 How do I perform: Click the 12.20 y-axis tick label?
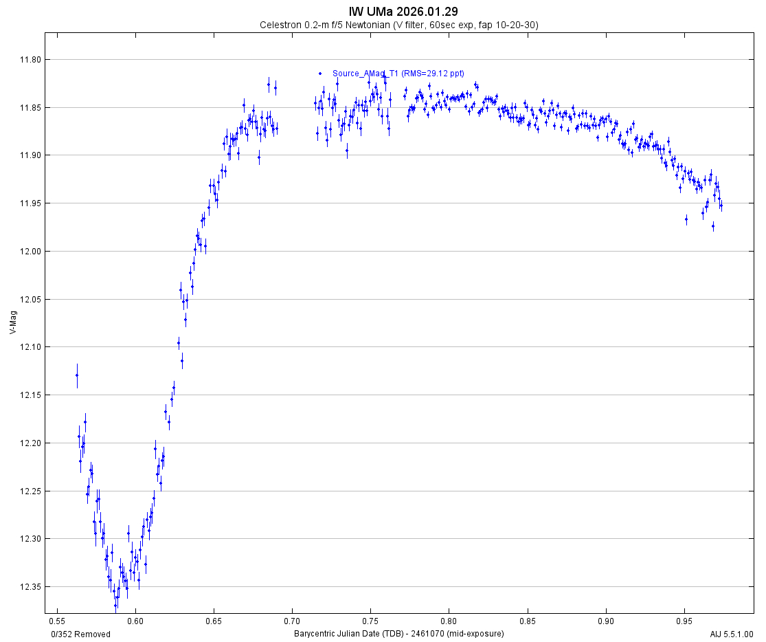(30, 443)
